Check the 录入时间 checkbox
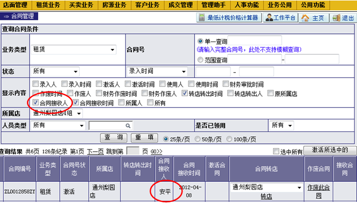 [65, 84]
